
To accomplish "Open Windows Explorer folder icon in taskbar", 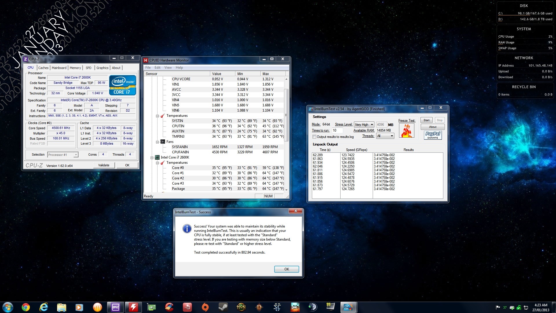I will tap(62, 307).
